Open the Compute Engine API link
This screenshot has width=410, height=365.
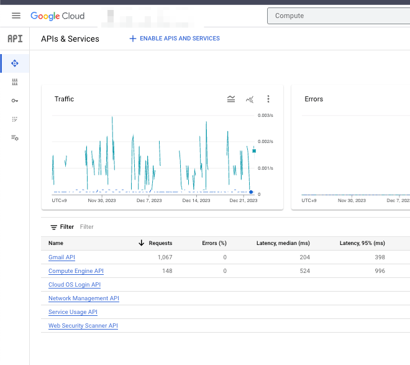click(76, 271)
